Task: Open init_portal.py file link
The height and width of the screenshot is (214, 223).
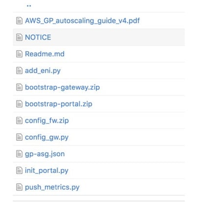Action: [x=46, y=171]
